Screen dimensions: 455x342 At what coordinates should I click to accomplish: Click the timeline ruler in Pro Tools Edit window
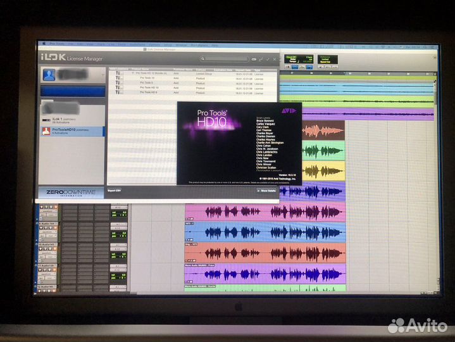(357, 74)
